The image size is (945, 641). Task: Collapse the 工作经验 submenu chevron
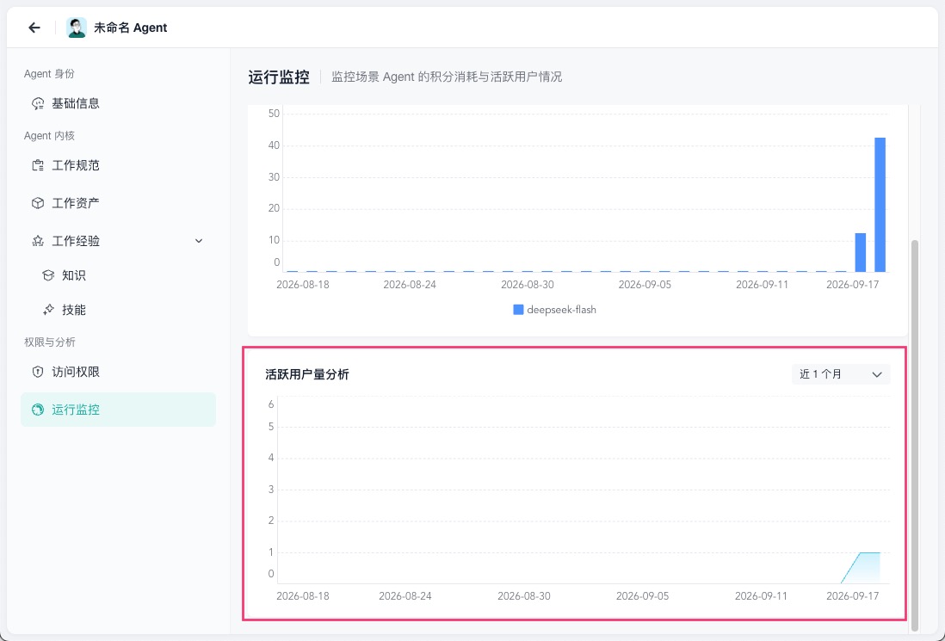pyautogui.click(x=199, y=241)
